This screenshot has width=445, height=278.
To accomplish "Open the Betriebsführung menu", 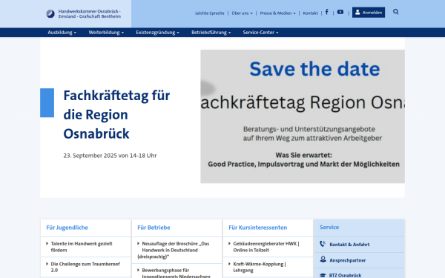I will [x=211, y=33].
